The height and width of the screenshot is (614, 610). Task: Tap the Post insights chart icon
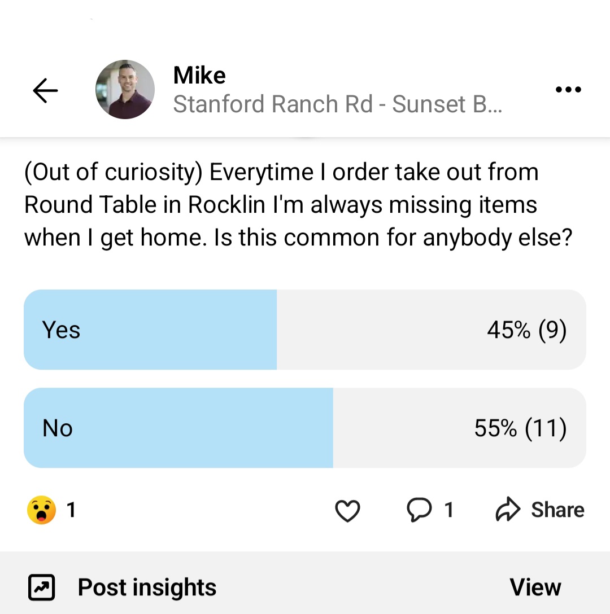pyautogui.click(x=41, y=587)
